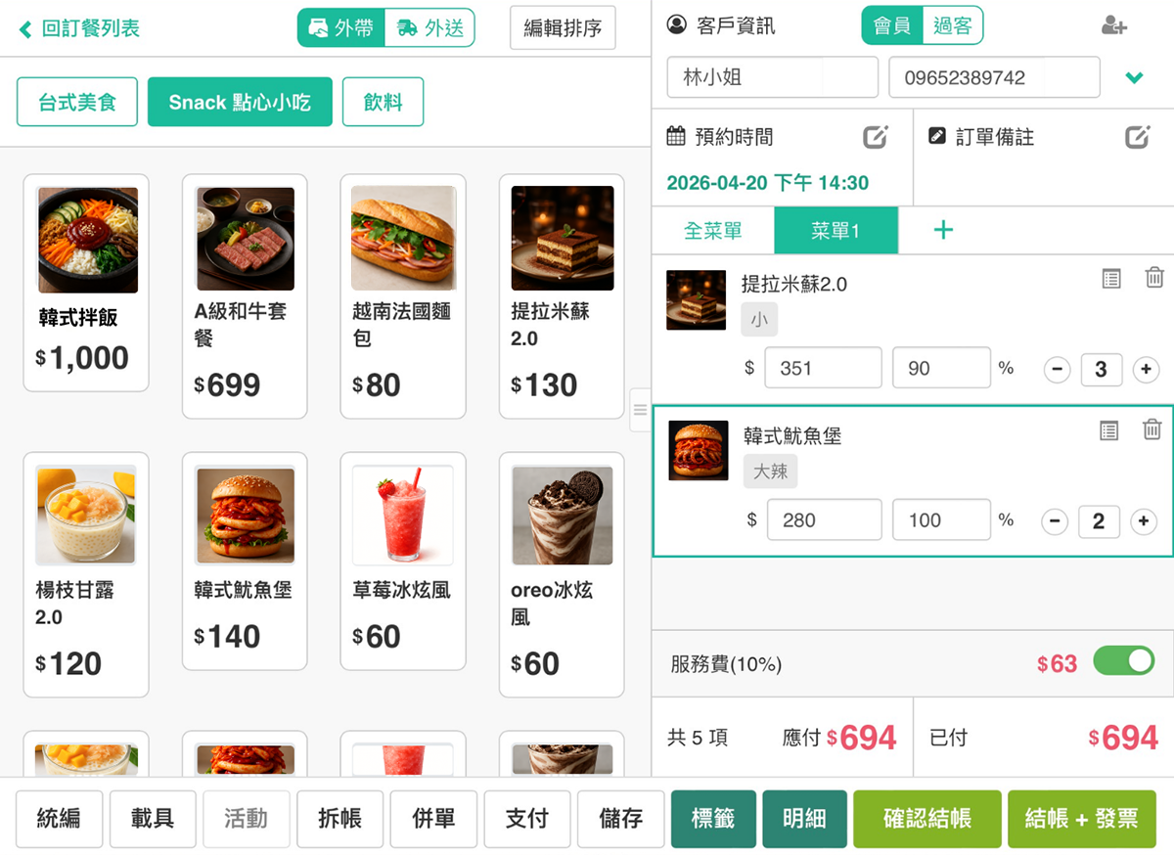The height and width of the screenshot is (855, 1174).
Task: Edit the reservation time with pencil icon
Action: pos(876,137)
